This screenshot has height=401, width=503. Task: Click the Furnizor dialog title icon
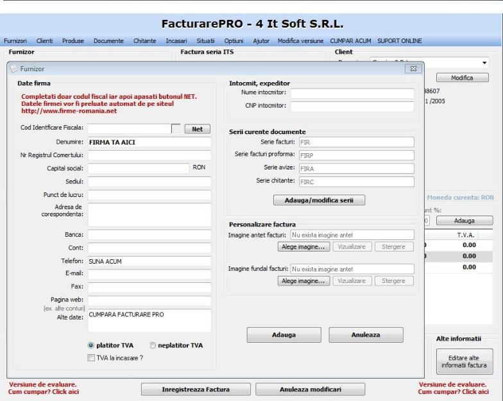point(13,69)
